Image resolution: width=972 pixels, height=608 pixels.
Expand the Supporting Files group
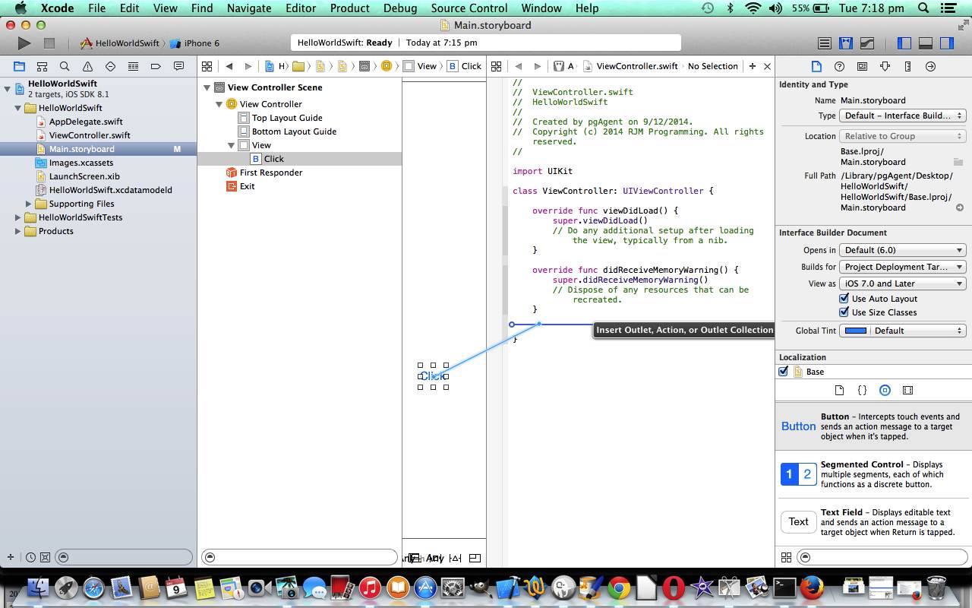click(x=29, y=204)
